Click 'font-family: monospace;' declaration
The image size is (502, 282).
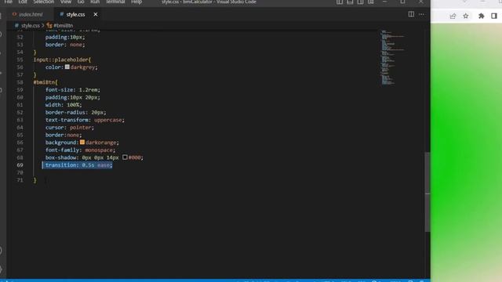click(80, 150)
